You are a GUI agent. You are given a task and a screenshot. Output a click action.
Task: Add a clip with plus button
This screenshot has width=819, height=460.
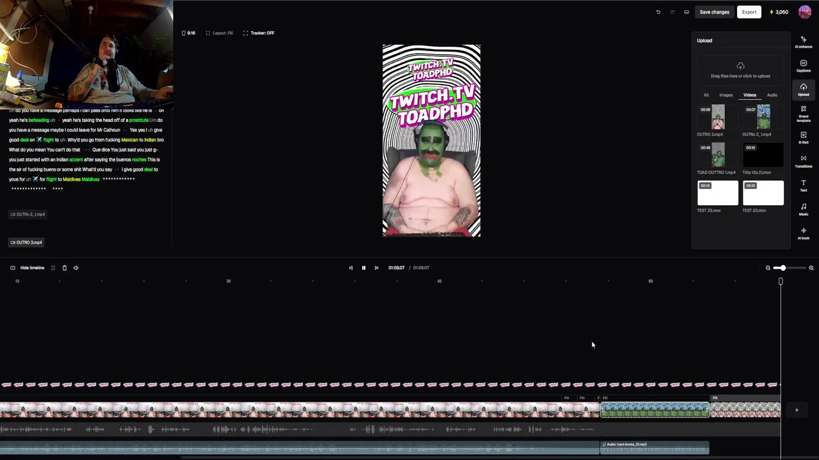[x=797, y=410]
